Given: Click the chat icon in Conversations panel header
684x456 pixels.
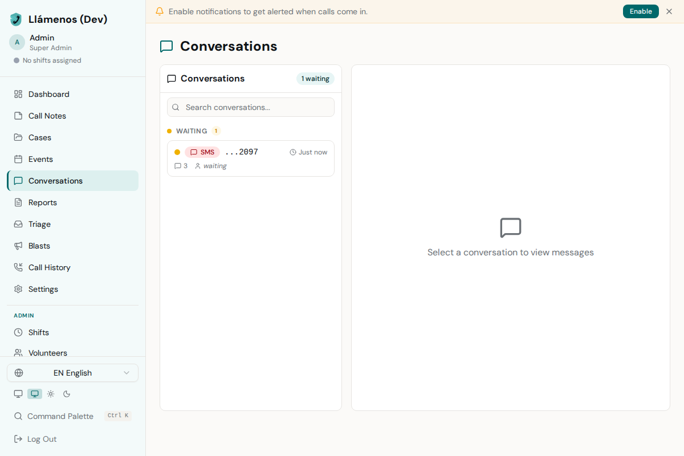Looking at the screenshot, I should click(x=172, y=79).
